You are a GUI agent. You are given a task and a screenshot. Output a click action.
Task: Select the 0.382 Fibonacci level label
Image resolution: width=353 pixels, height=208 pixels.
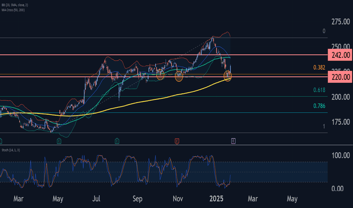[x=319, y=67]
